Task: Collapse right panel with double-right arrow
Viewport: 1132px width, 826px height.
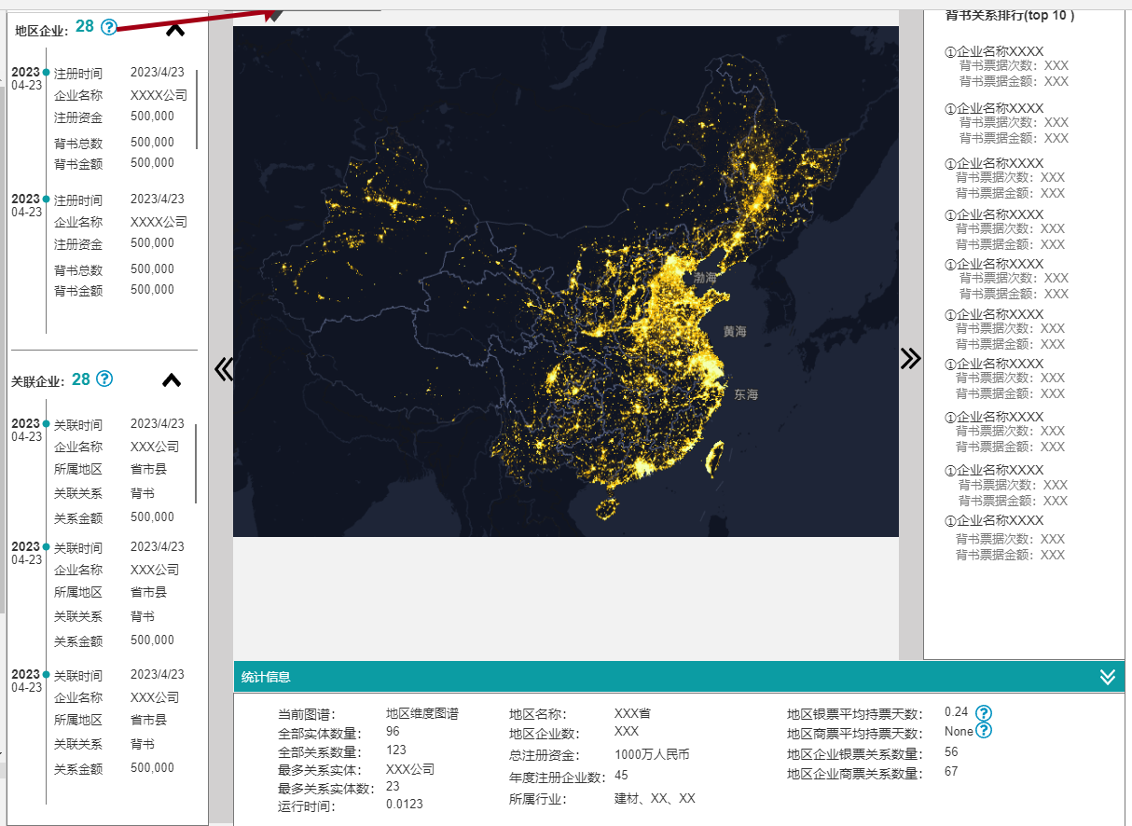Action: point(910,359)
